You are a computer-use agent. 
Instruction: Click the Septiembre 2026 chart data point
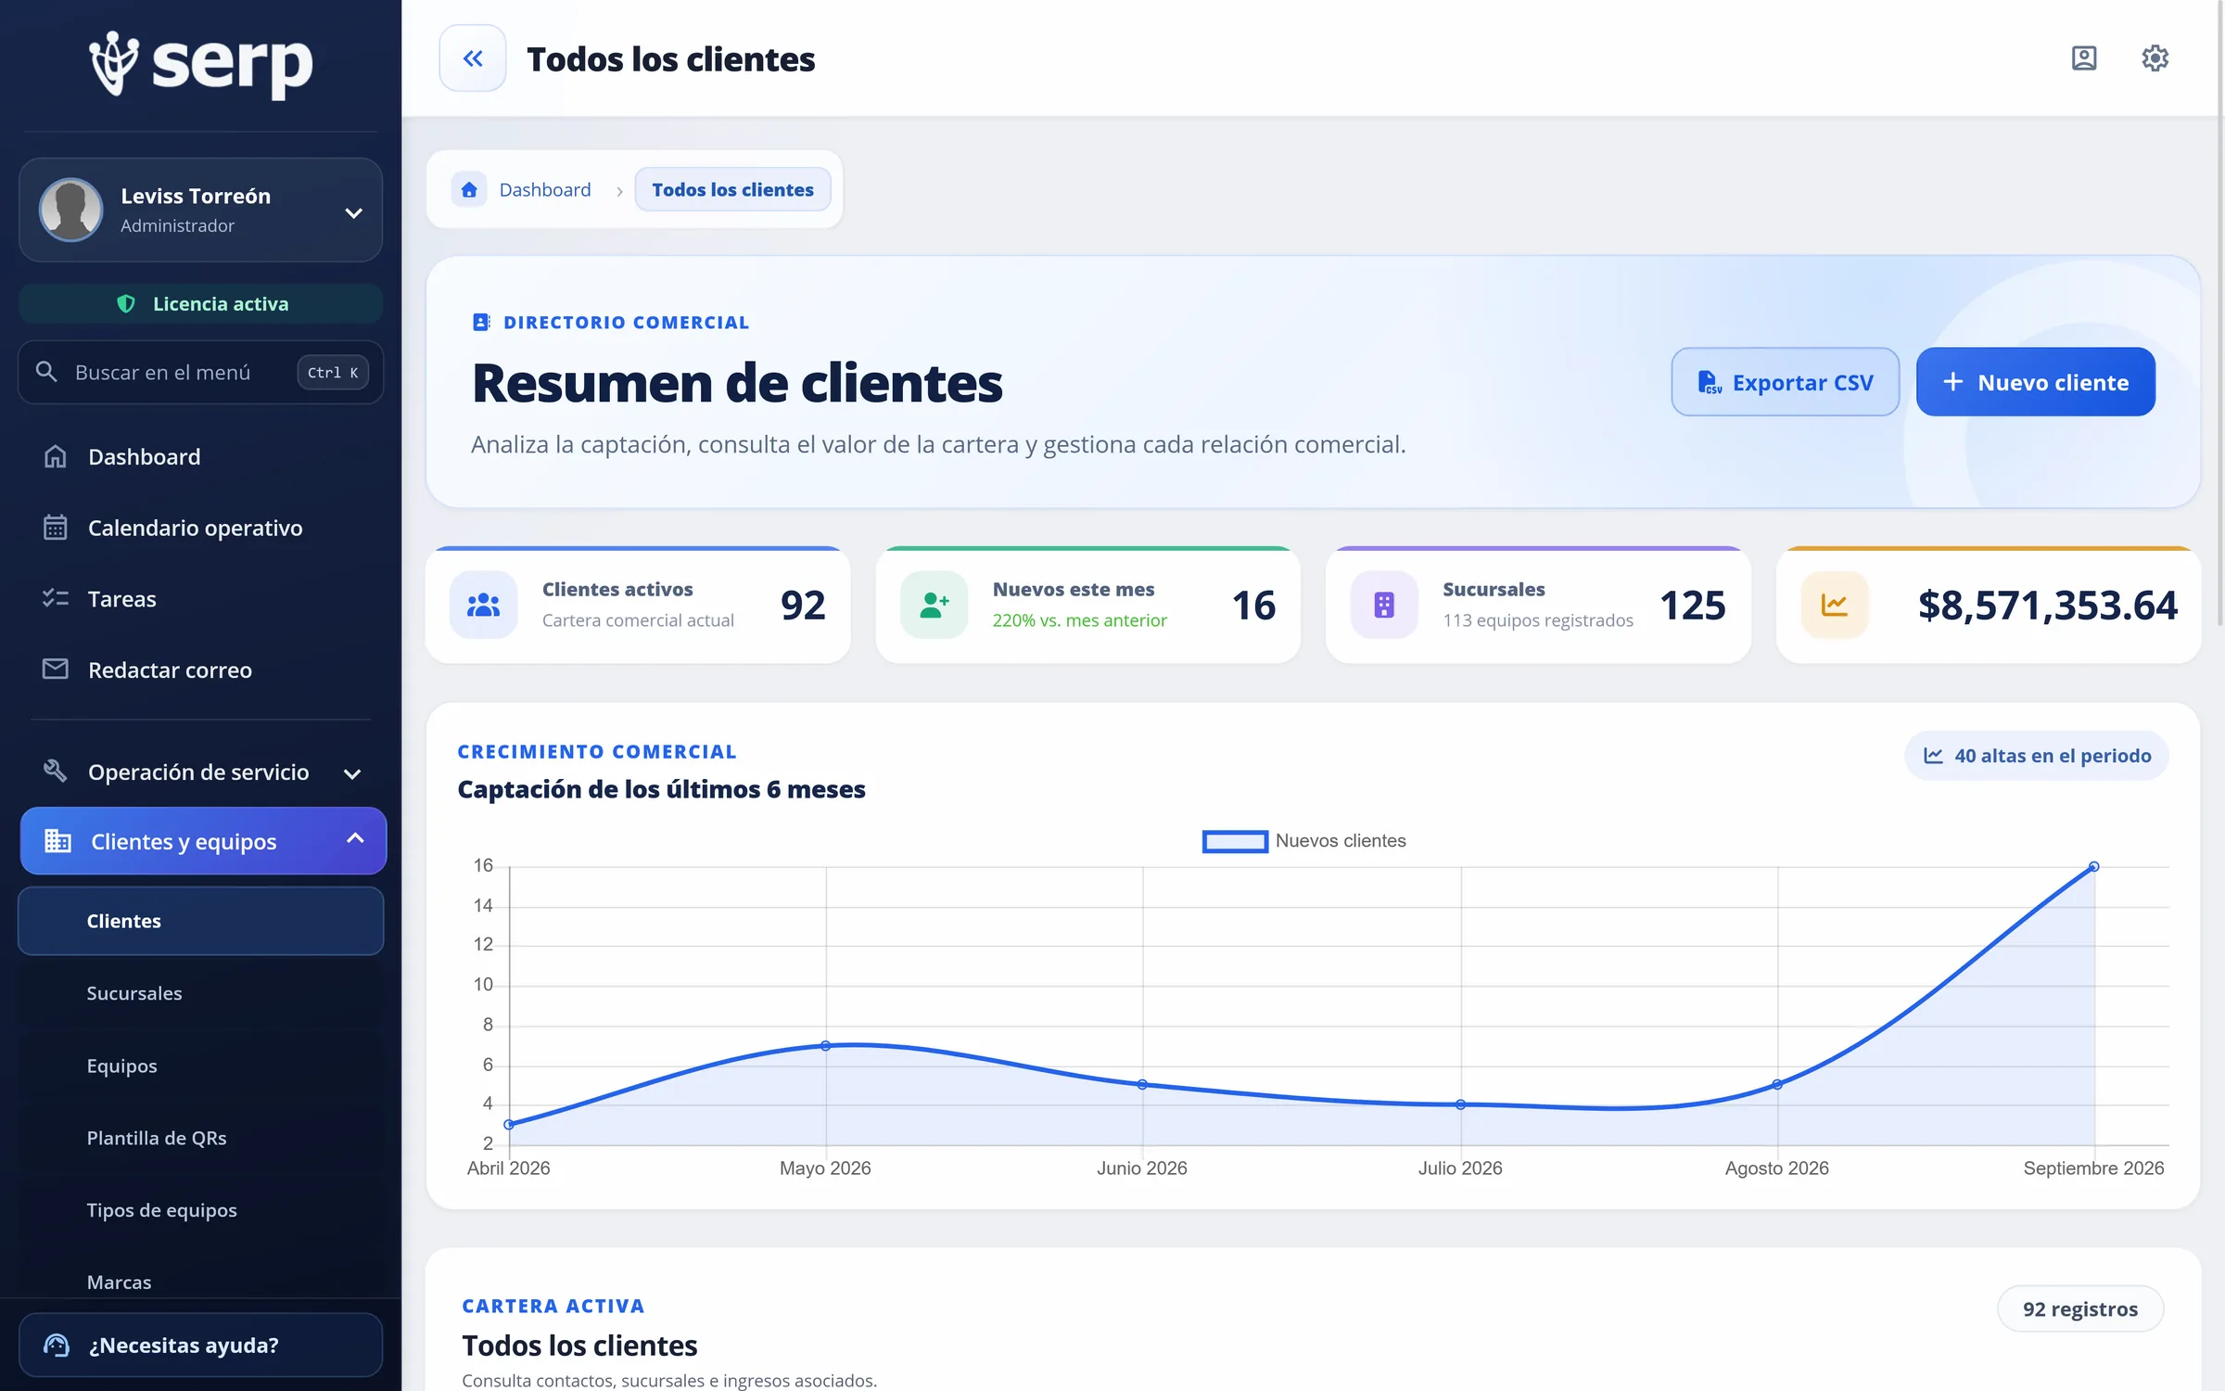(x=2093, y=867)
